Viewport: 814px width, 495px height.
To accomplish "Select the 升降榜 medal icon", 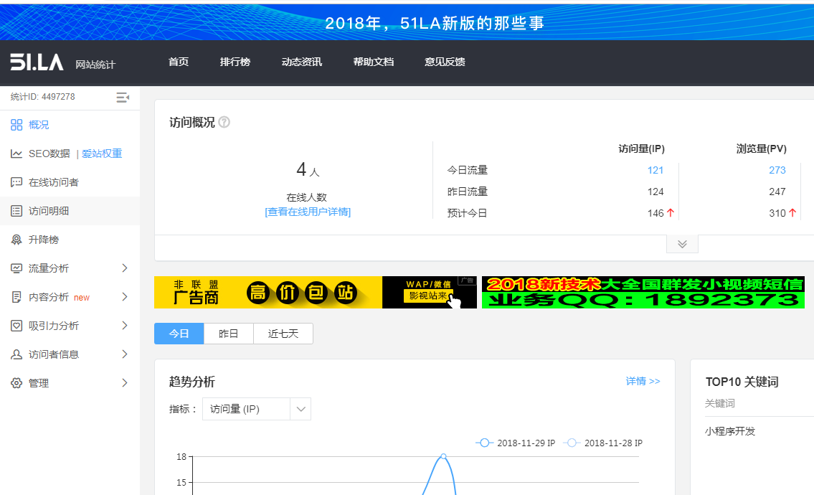I will pyautogui.click(x=16, y=240).
